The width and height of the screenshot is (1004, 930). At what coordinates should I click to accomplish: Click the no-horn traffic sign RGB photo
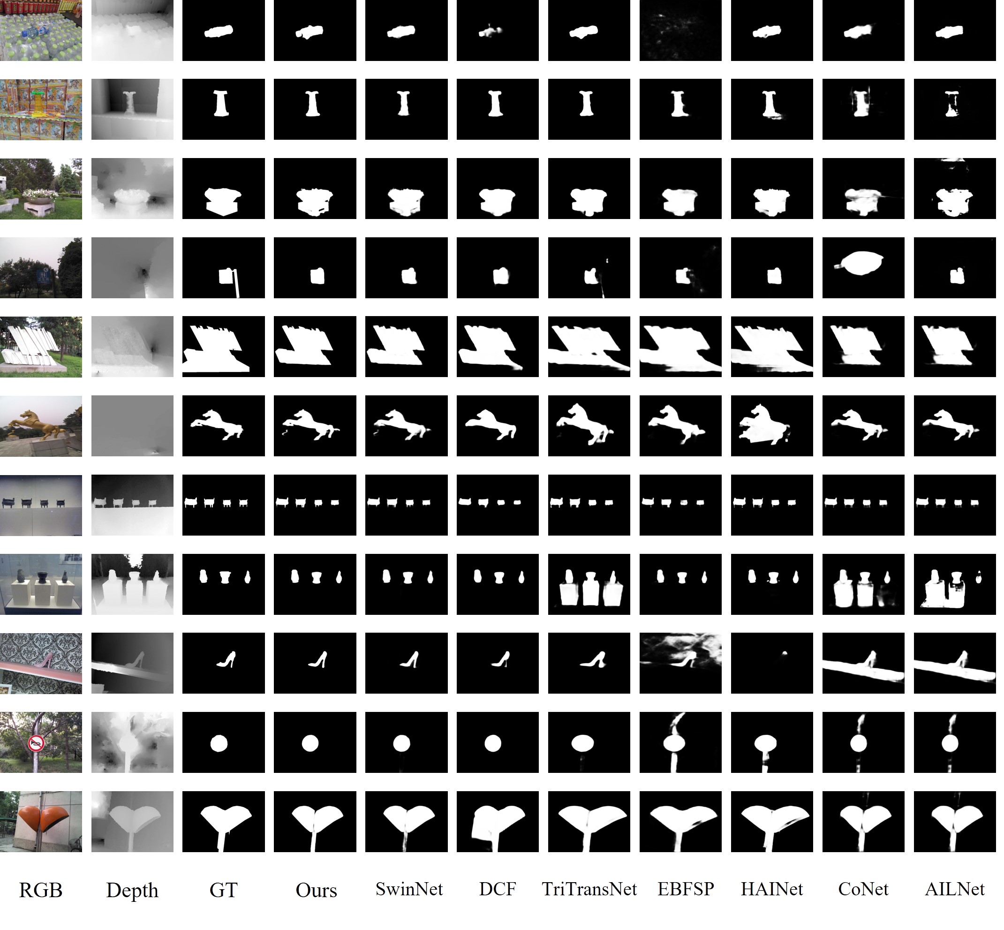41,742
